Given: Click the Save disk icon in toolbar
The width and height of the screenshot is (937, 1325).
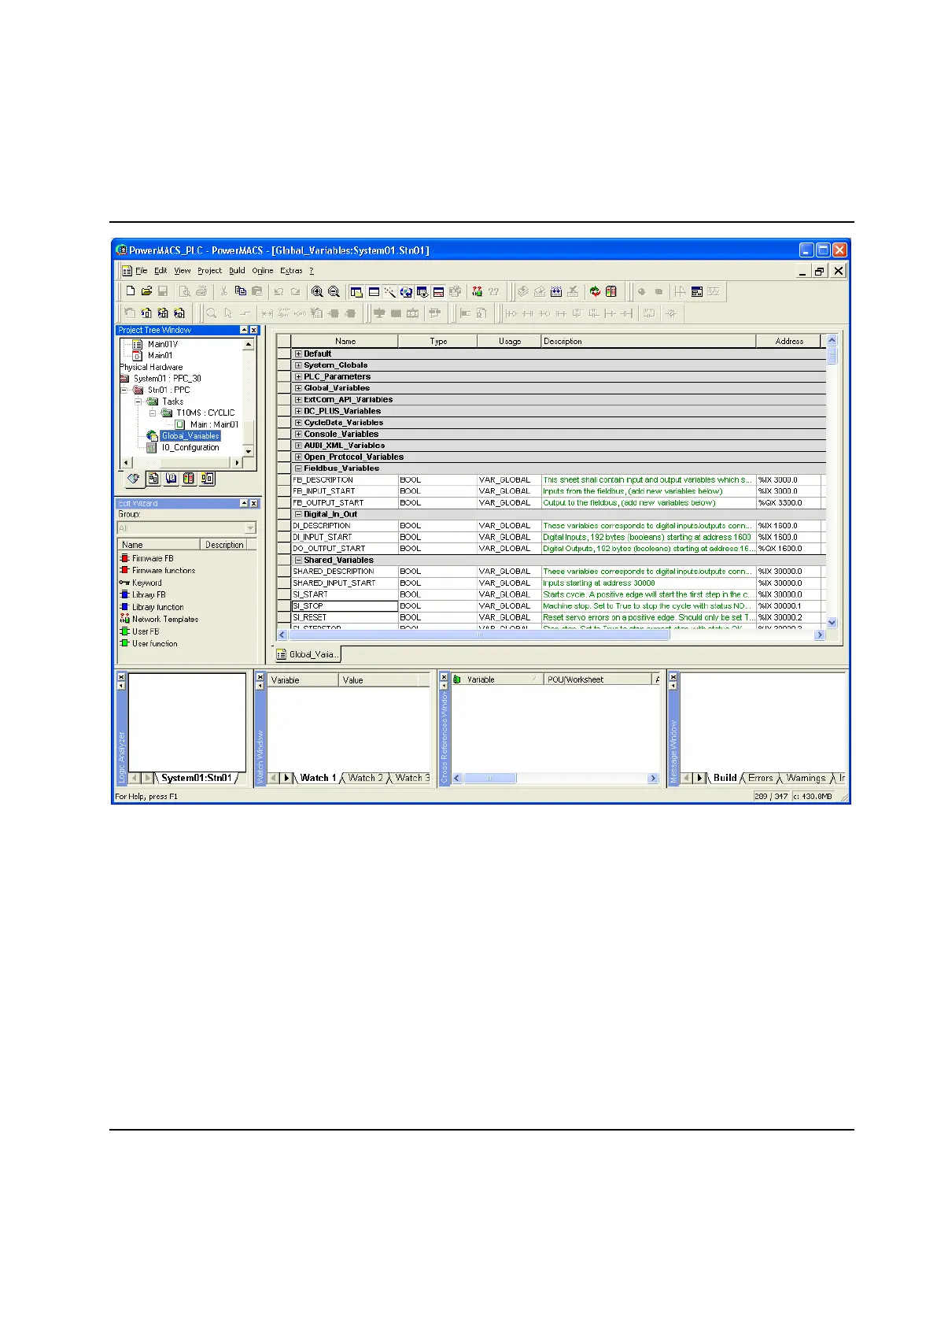Looking at the screenshot, I should (163, 291).
